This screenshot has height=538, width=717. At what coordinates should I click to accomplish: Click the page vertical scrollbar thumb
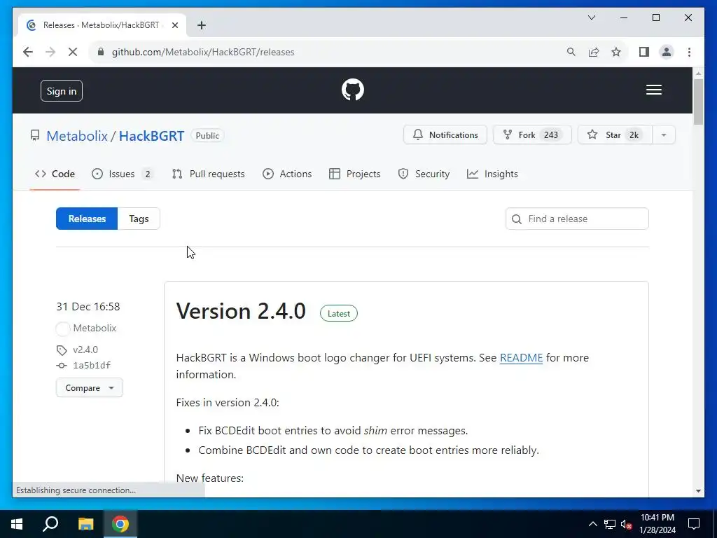coord(698,102)
